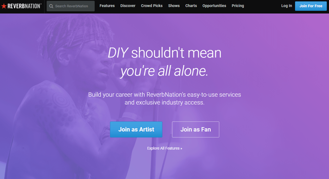View the Charts page
Viewport: 329px width, 179px height.
(191, 6)
